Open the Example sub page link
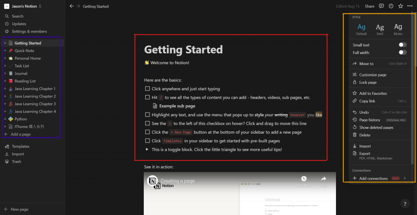 coord(177,106)
